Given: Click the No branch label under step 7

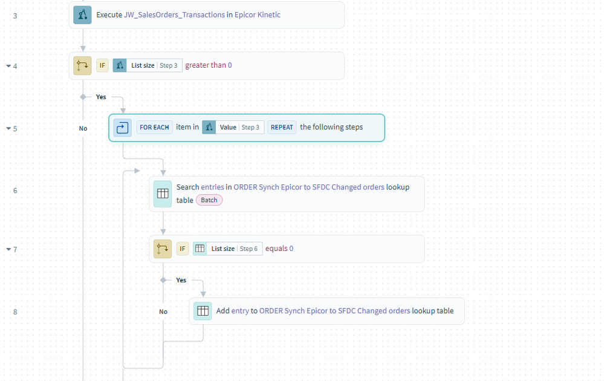Looking at the screenshot, I should (x=163, y=311).
